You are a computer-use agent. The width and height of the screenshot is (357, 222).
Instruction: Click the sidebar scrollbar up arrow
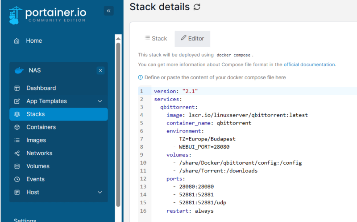click(118, 39)
